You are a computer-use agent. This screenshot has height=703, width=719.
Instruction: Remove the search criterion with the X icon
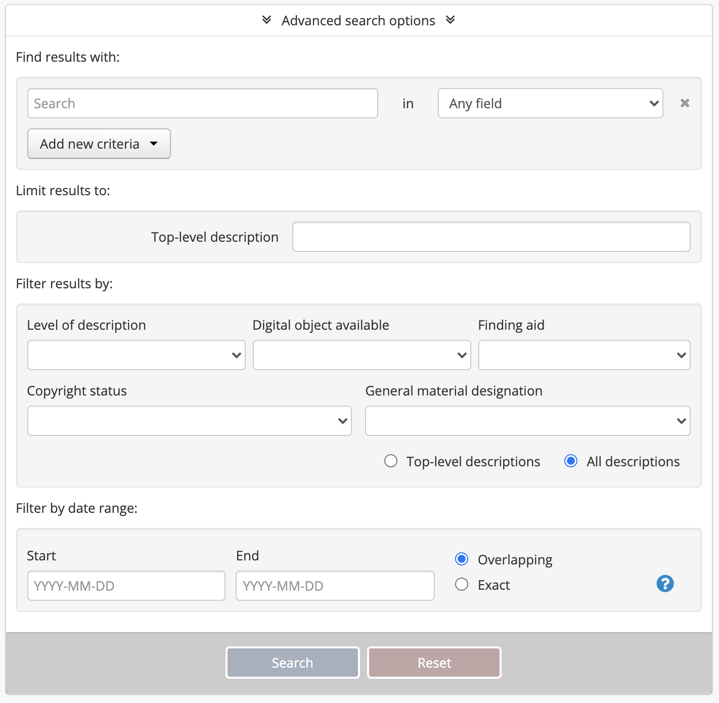(x=685, y=103)
